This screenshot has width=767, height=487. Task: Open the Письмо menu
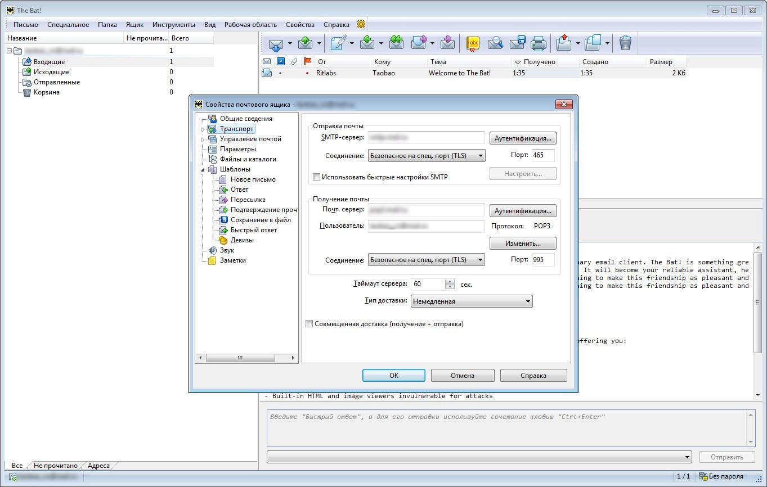(x=26, y=24)
